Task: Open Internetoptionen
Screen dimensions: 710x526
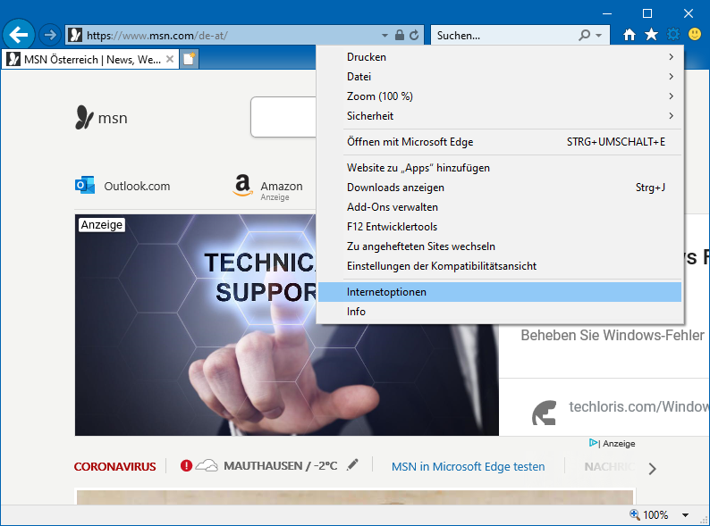Action: click(x=500, y=292)
